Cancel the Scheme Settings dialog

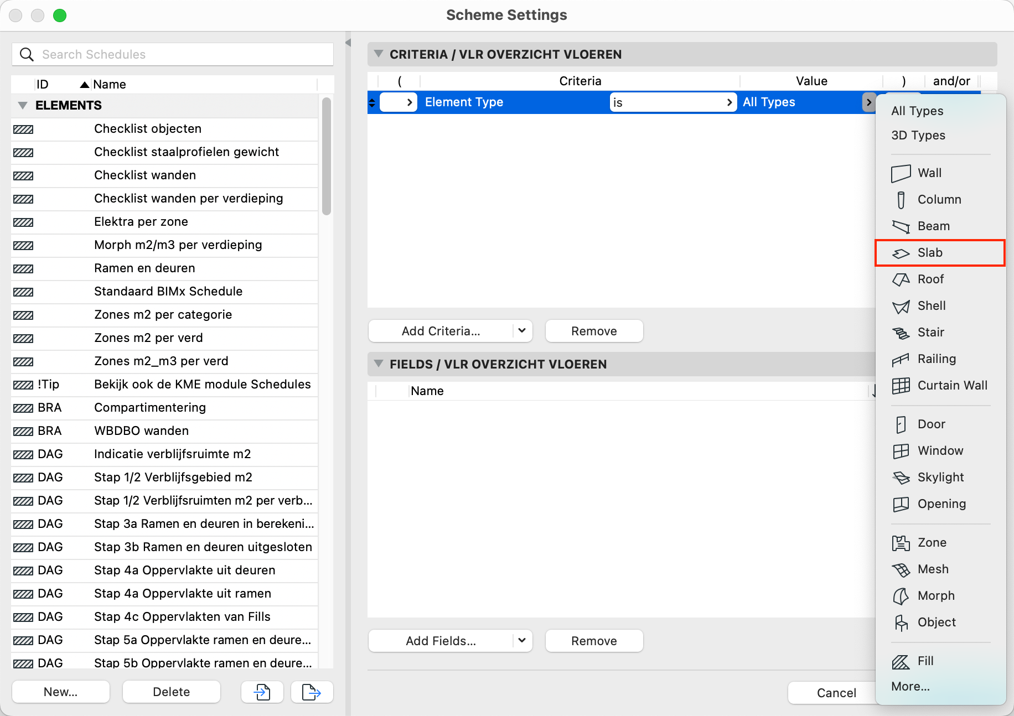coord(836,693)
